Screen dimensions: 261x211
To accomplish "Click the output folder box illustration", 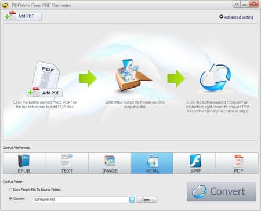I will (133, 75).
